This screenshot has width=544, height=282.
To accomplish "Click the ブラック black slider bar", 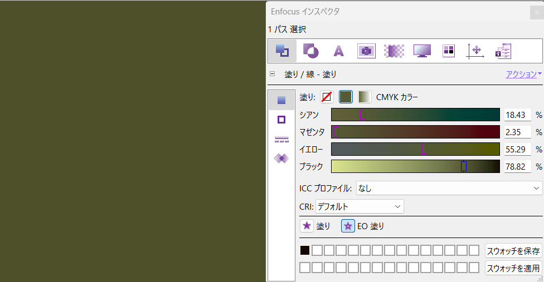I will coord(415,166).
